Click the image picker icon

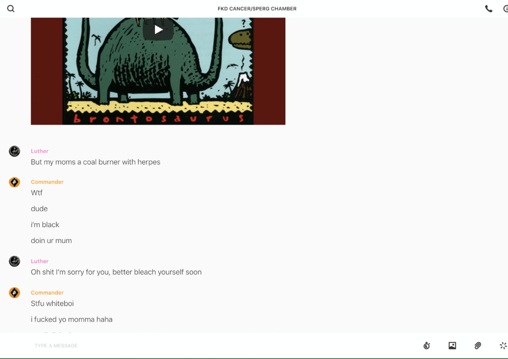pyautogui.click(x=452, y=346)
